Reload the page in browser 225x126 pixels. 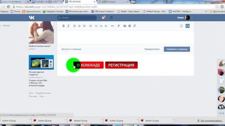pyautogui.click(x=8, y=7)
